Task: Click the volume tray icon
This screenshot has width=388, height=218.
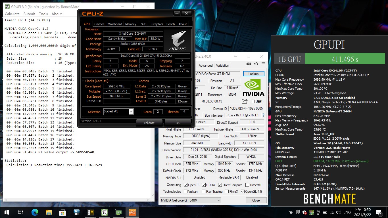Action: (339, 212)
